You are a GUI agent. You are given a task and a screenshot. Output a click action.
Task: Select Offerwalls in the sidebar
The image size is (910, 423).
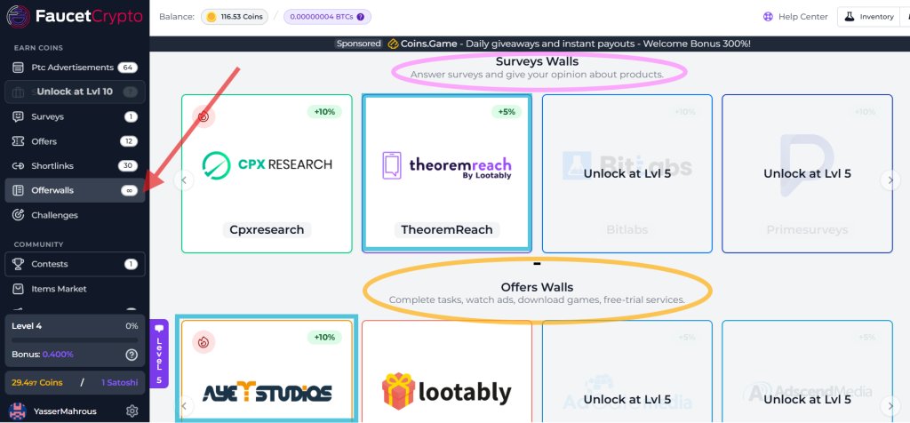pyautogui.click(x=75, y=190)
